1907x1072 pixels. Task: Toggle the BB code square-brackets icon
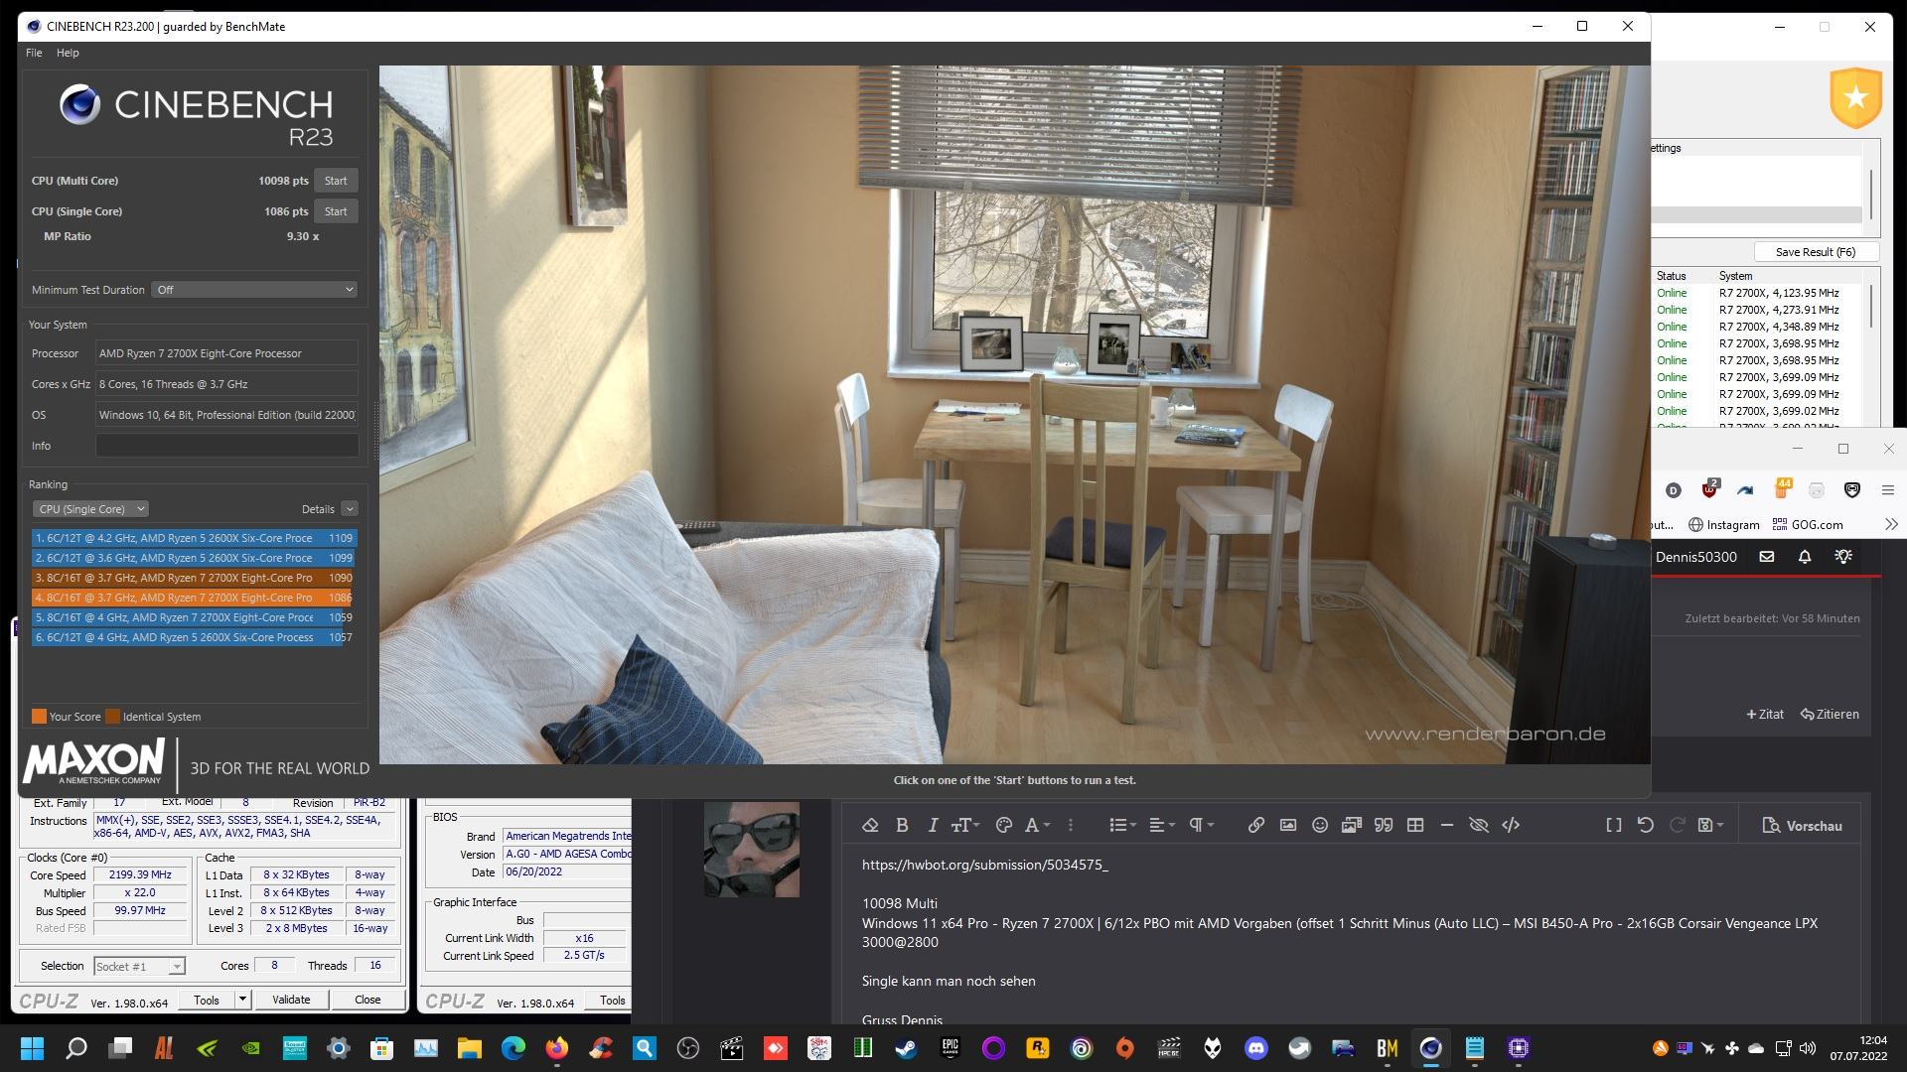(x=1613, y=825)
